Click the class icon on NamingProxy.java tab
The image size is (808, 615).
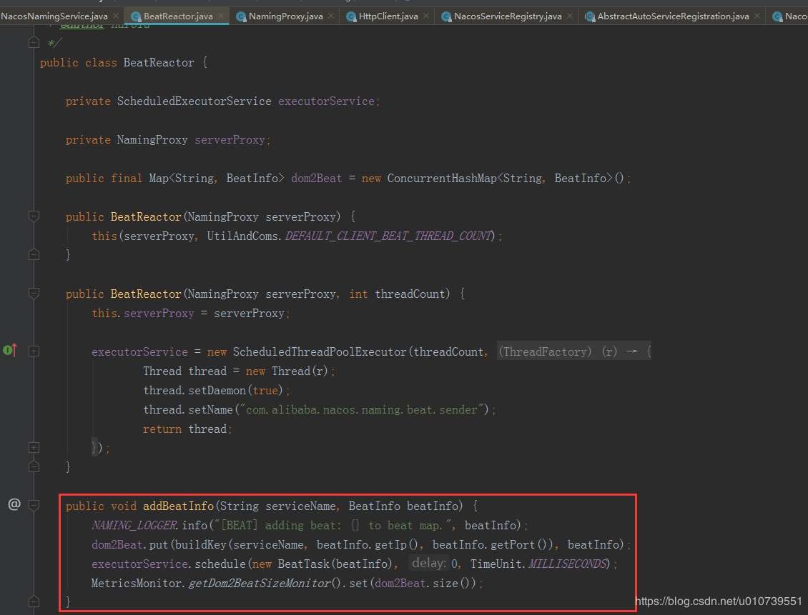point(241,16)
